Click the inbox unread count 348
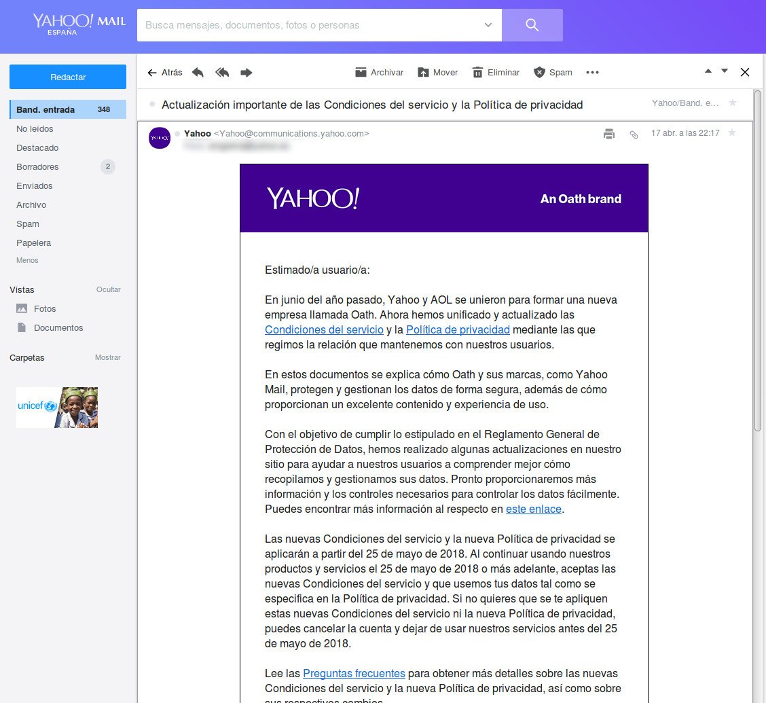 click(104, 109)
